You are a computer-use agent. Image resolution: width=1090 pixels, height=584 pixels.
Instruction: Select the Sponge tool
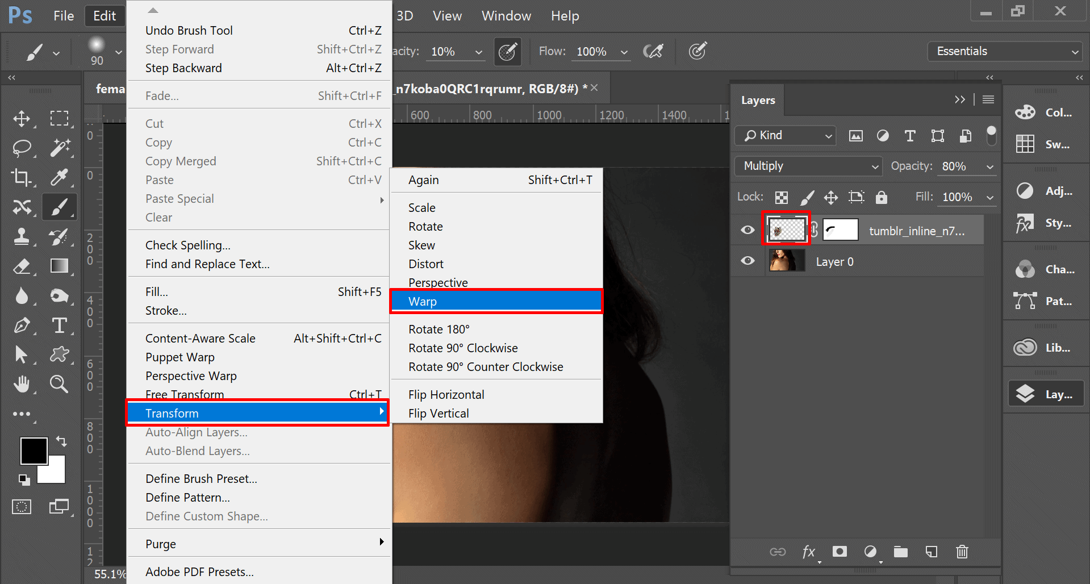[59, 295]
